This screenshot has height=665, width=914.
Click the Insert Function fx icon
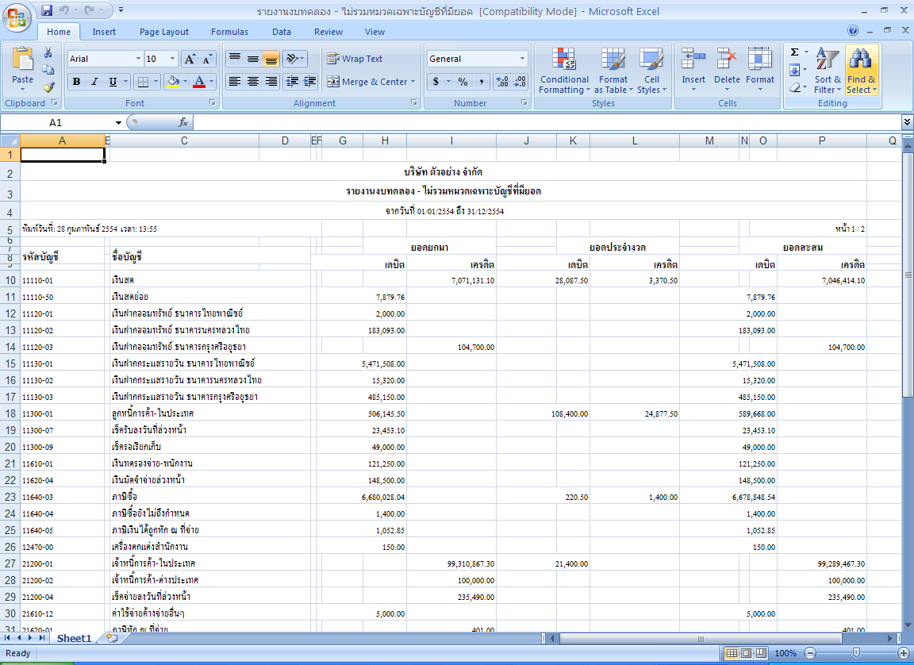point(182,122)
